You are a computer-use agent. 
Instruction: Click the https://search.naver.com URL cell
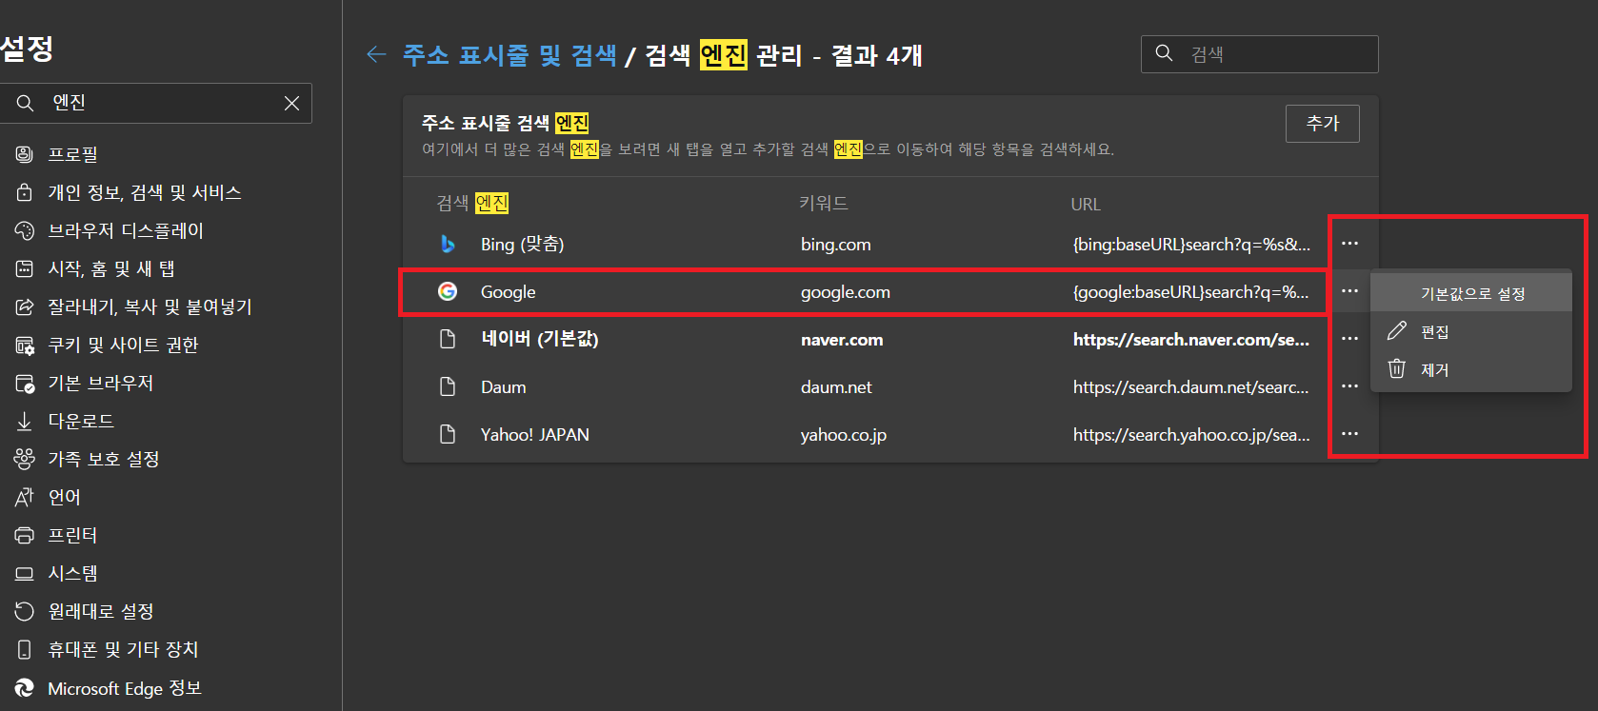[x=1191, y=340]
